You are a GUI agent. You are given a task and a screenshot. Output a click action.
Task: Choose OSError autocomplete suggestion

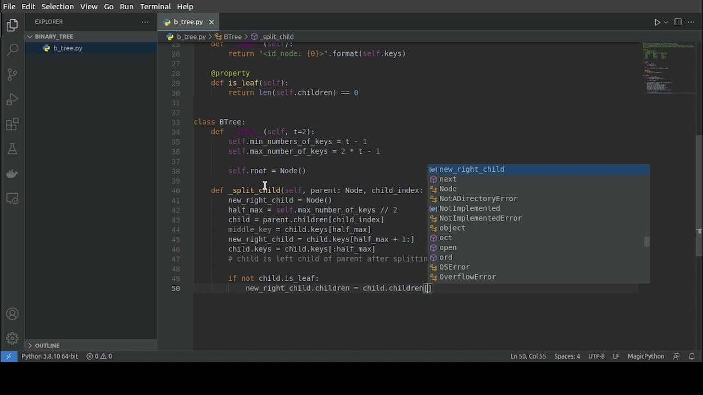click(x=539, y=267)
